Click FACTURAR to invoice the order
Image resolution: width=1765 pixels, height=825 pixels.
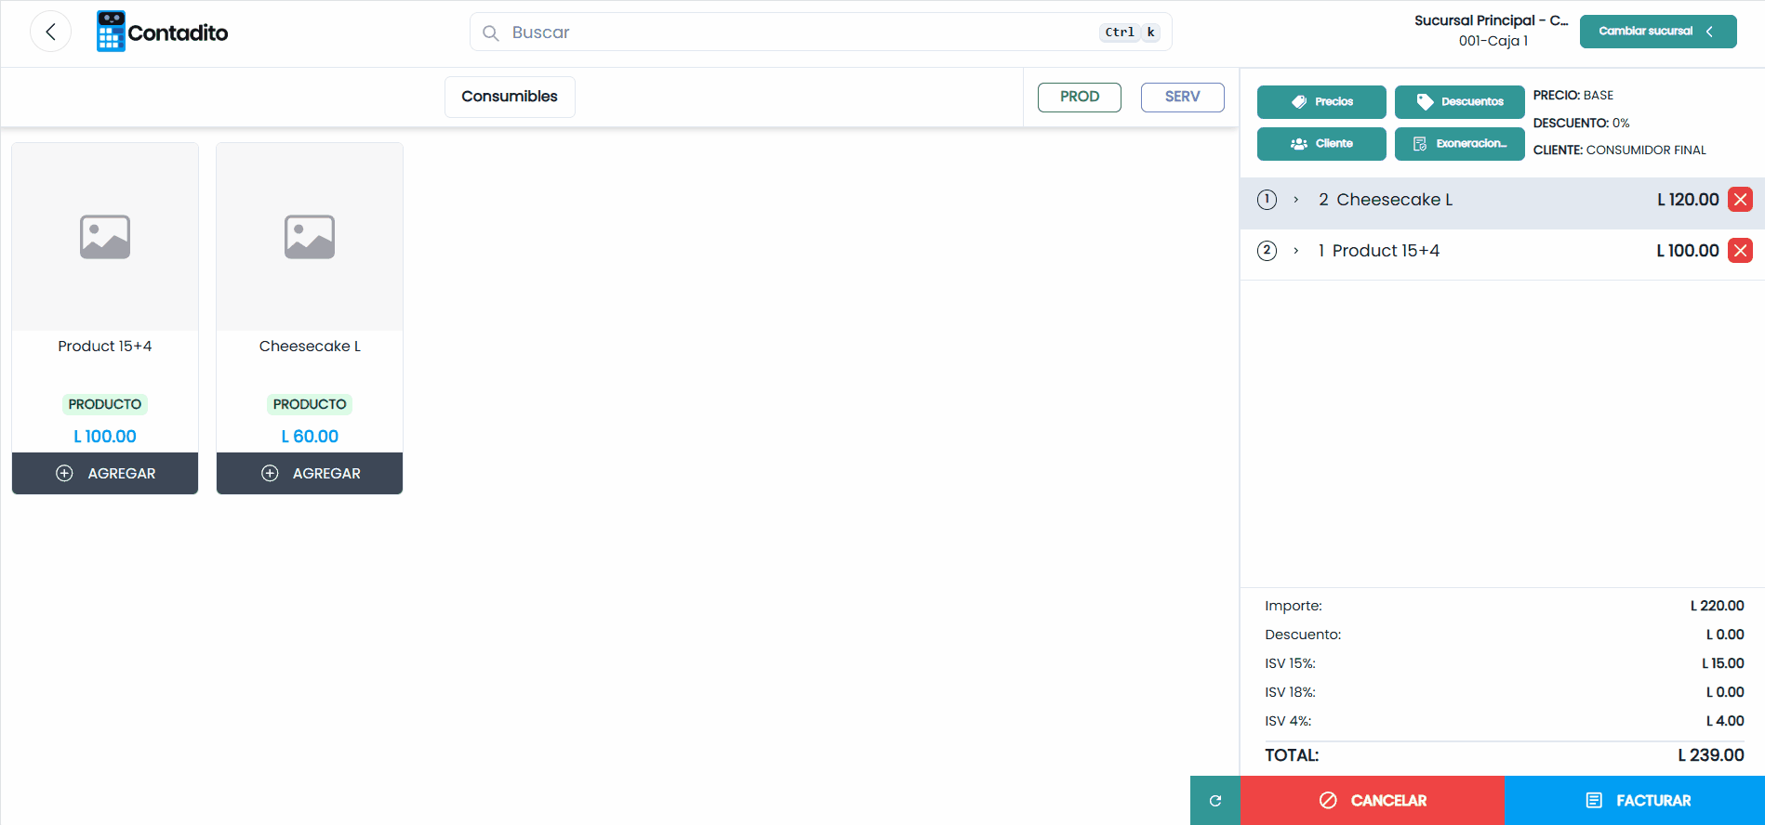(1634, 800)
